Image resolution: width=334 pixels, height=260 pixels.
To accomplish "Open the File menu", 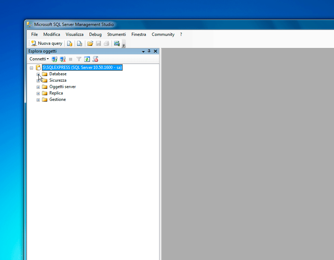I will (34, 34).
